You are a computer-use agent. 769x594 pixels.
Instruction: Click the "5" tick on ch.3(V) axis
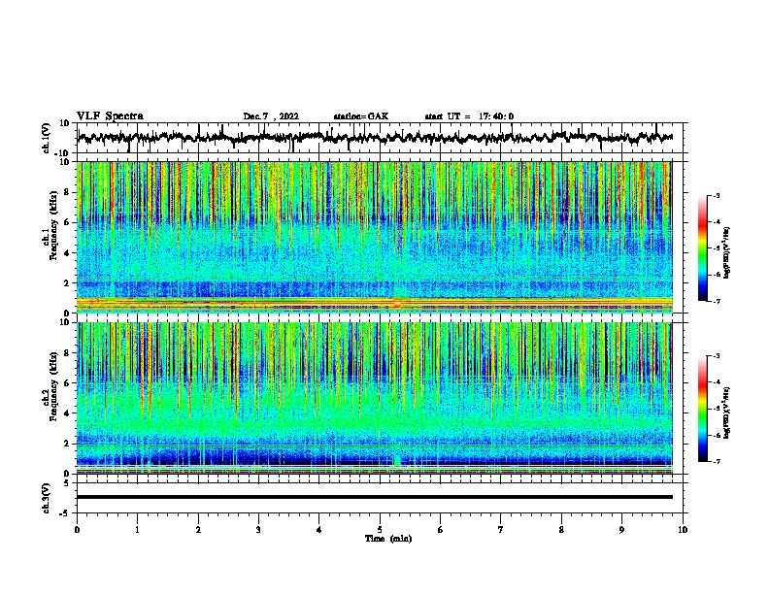[68, 483]
